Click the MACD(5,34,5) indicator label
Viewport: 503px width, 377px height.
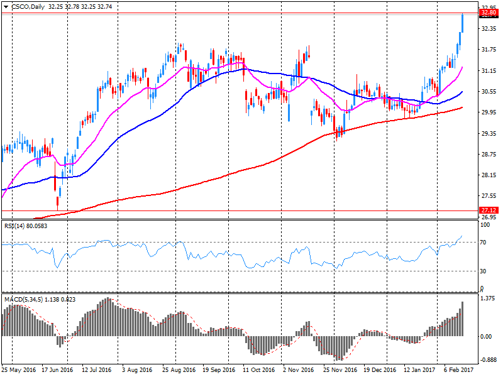[x=40, y=300]
